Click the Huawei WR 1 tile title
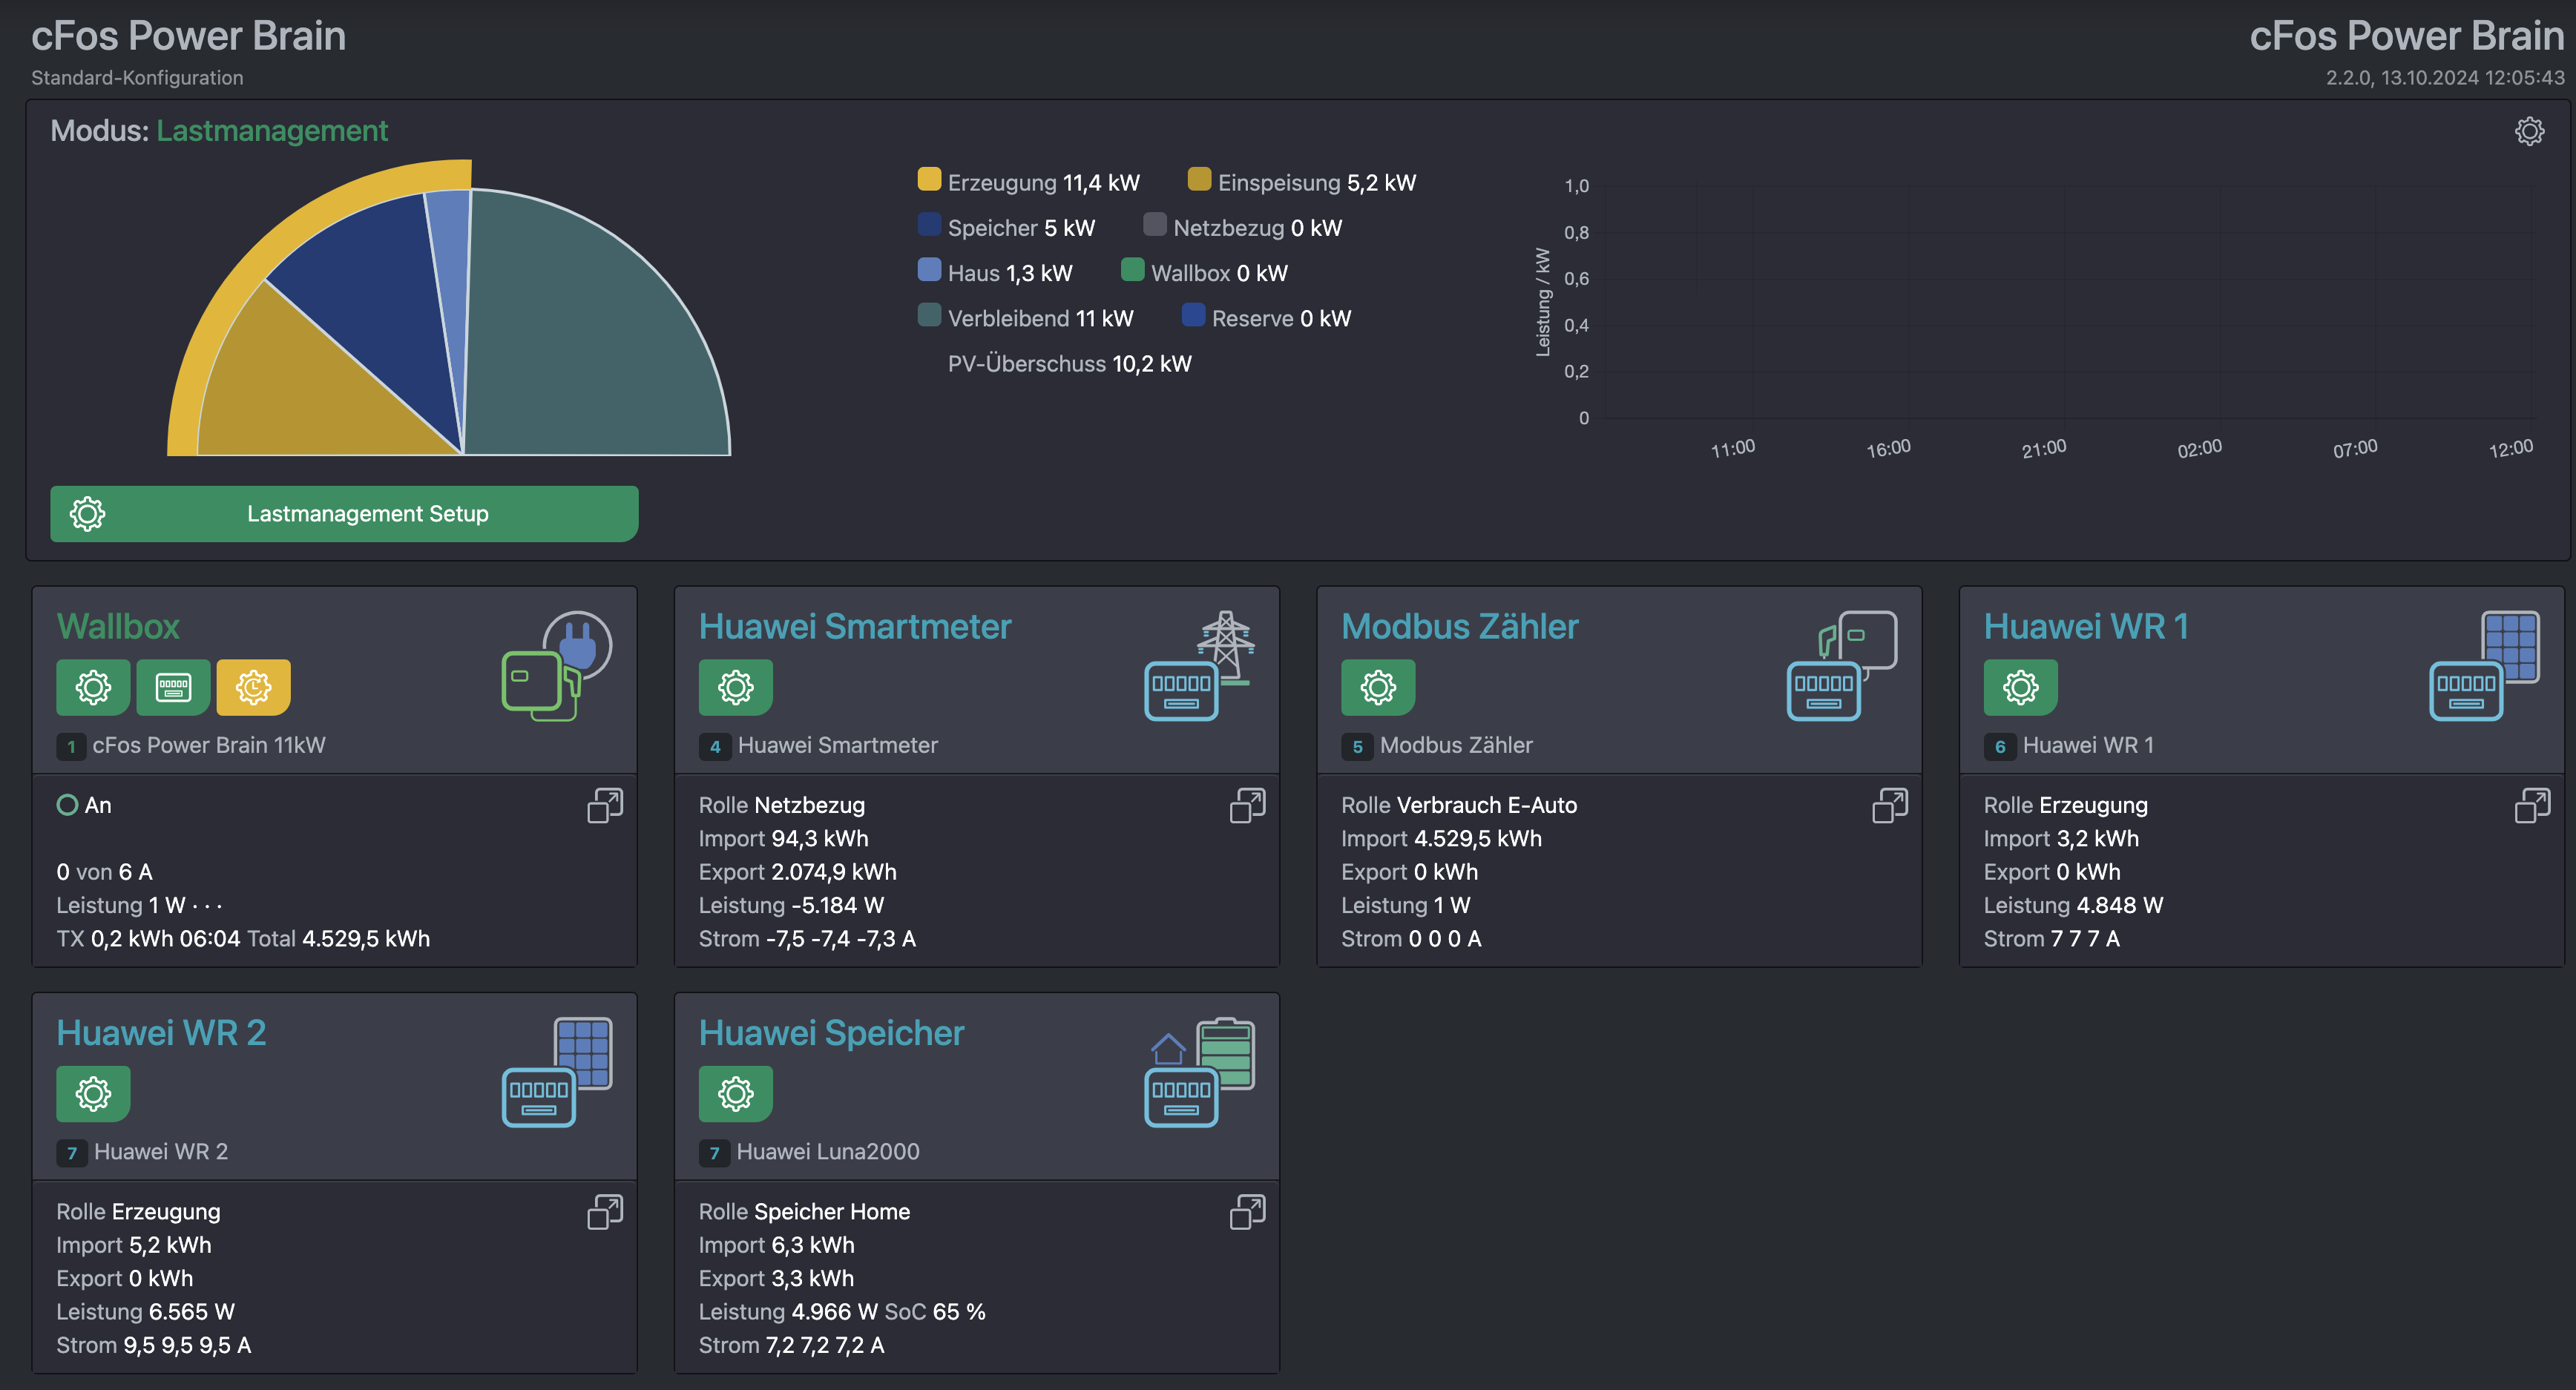The width and height of the screenshot is (2576, 1390). tap(2086, 626)
